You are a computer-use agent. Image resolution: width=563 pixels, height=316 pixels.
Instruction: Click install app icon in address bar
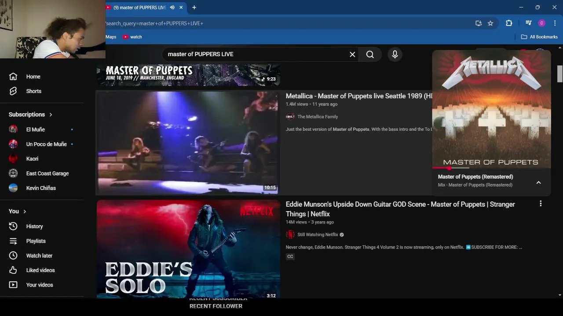click(479, 23)
